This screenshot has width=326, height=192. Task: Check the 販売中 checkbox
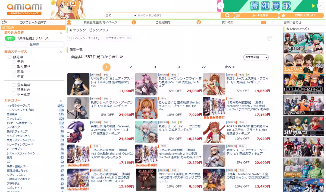click(x=10, y=57)
